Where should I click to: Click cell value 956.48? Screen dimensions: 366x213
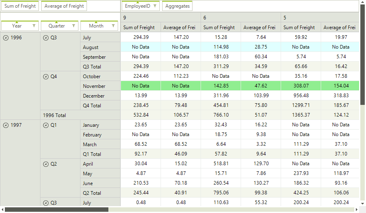point(301,96)
